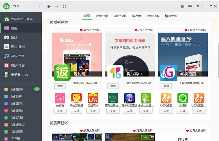This screenshot has width=219, height=141.
Task: Install 口袋购物 via its 安装 button
Action: pyautogui.click(x=93, y=111)
